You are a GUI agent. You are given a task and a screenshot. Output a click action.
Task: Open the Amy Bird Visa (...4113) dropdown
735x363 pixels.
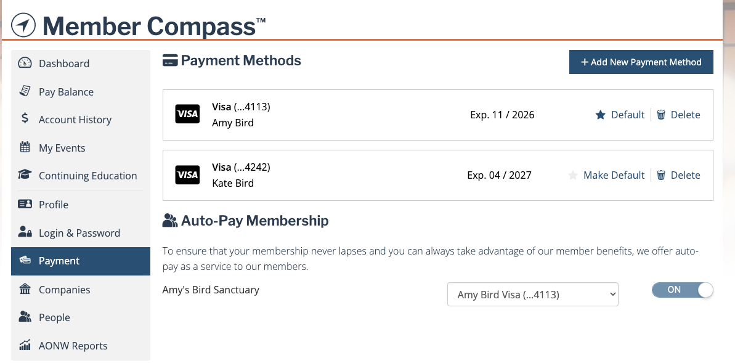533,294
